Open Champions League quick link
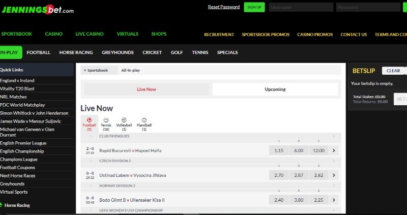 [19, 160]
